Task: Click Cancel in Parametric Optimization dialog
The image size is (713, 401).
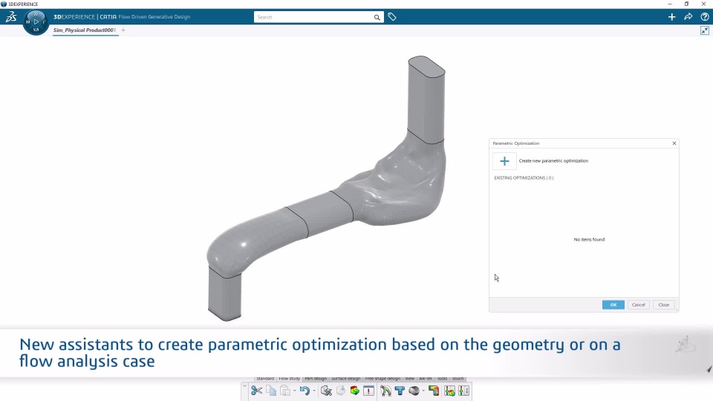Action: point(639,305)
